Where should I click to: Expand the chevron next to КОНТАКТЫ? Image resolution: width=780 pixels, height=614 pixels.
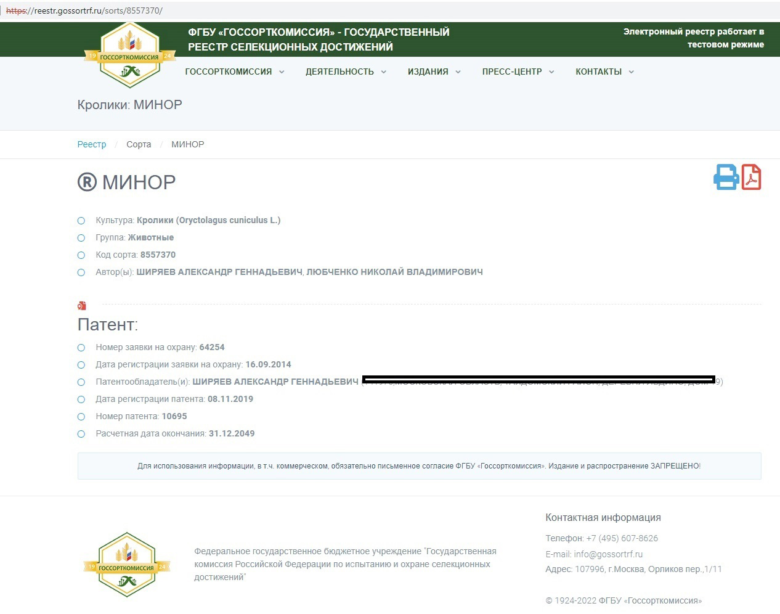pyautogui.click(x=631, y=72)
